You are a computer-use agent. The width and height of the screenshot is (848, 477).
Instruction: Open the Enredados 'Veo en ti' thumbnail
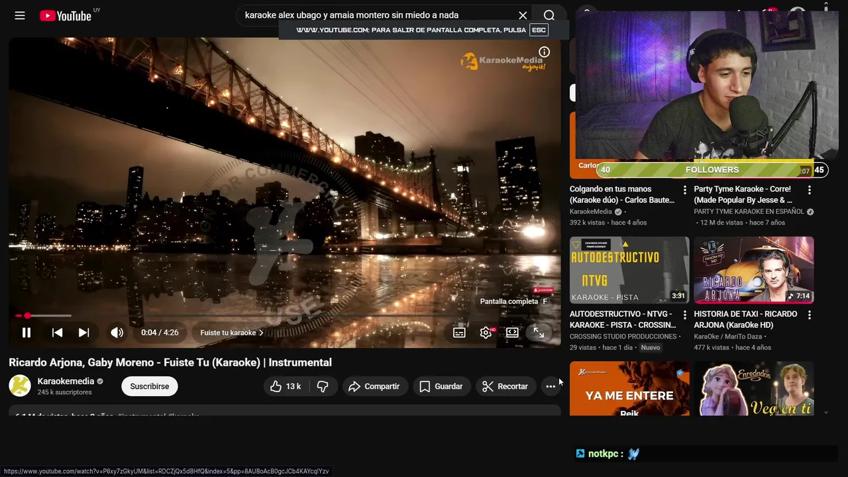point(754,389)
